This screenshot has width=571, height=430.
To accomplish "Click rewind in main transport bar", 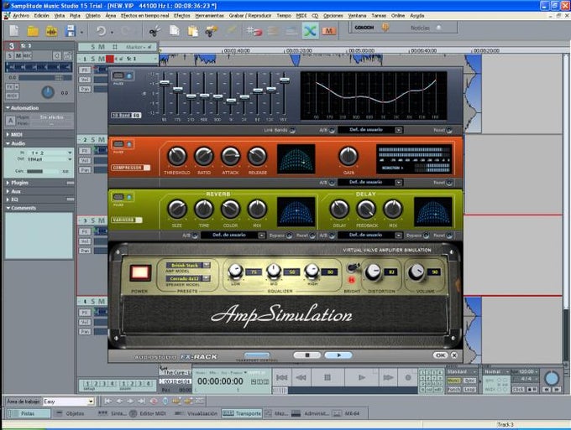I will pyautogui.click(x=301, y=378).
